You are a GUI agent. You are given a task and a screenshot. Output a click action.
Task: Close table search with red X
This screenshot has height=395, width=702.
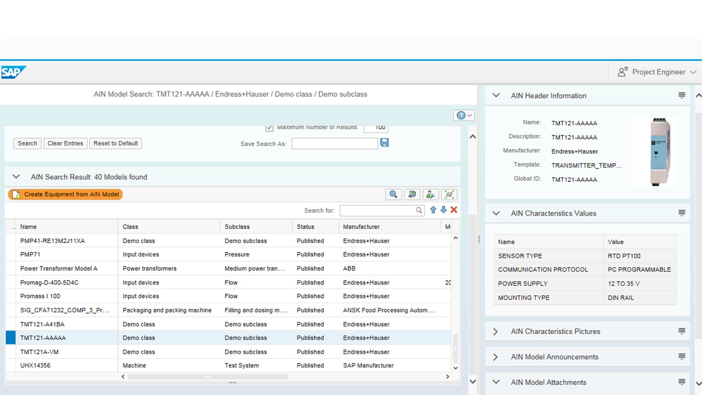coord(454,210)
